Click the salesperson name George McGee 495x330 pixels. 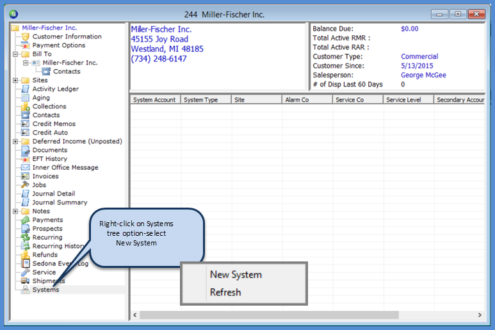click(423, 75)
